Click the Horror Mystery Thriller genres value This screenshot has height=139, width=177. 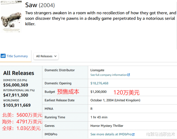tap(107, 126)
